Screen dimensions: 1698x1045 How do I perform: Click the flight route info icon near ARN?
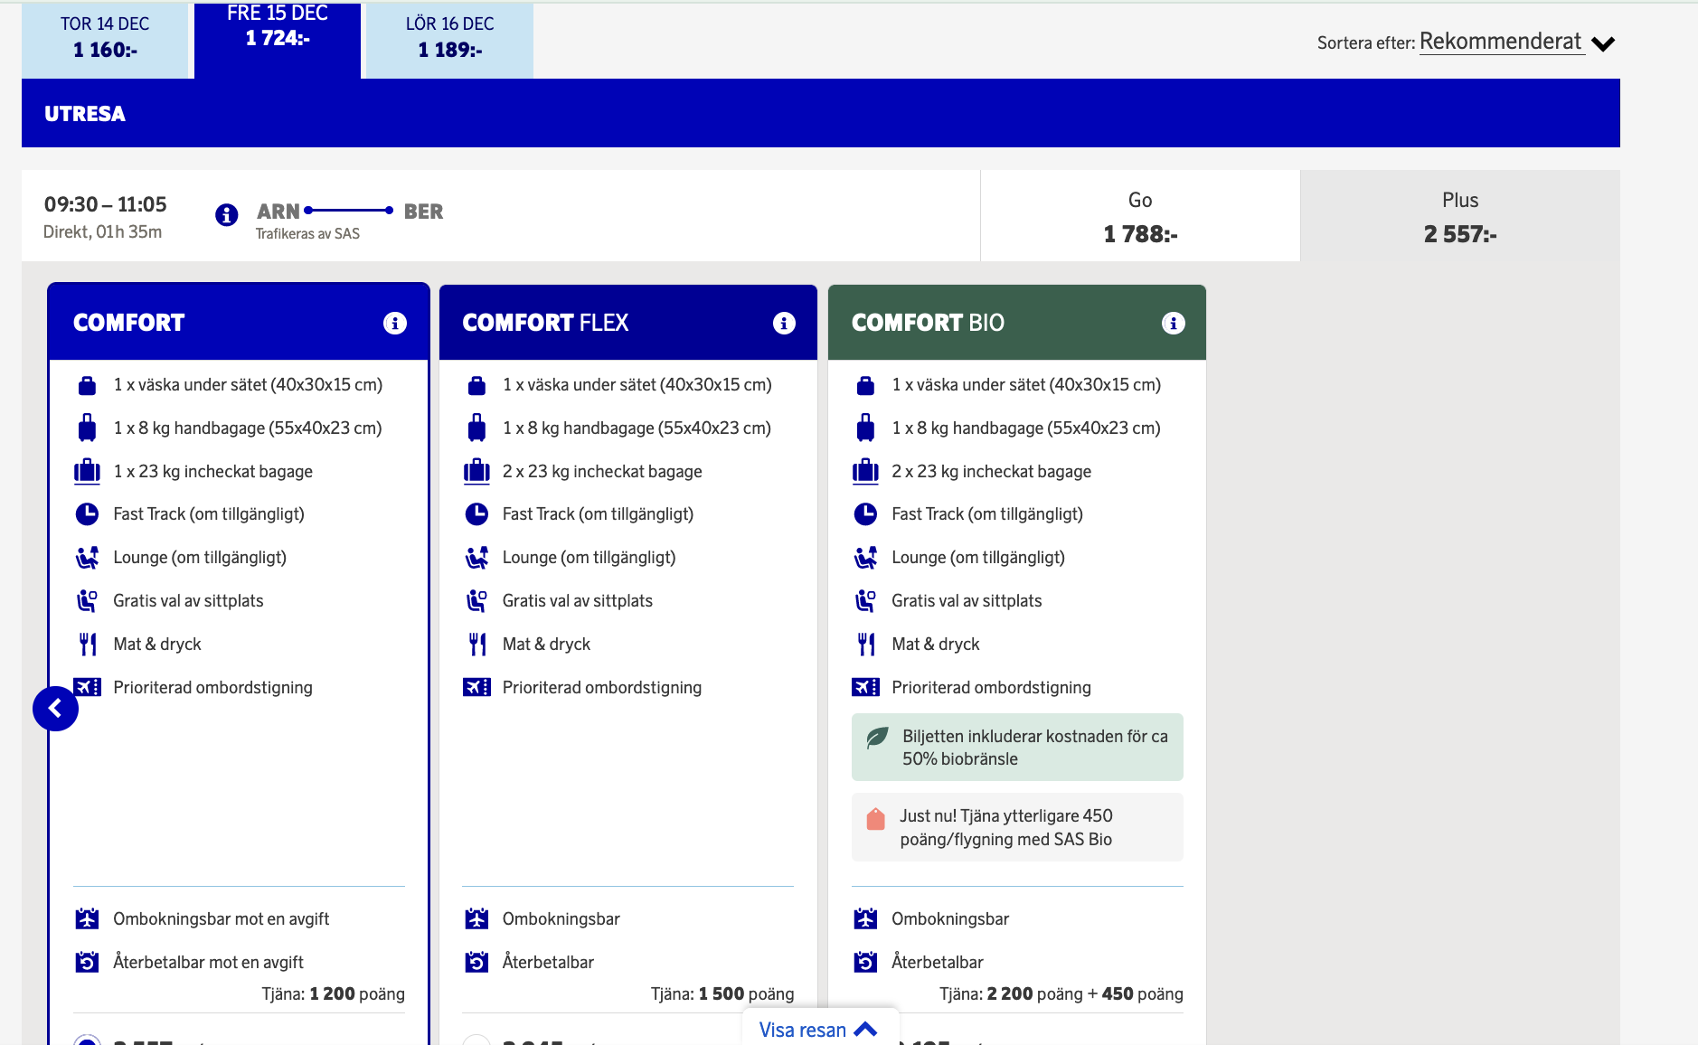(226, 215)
